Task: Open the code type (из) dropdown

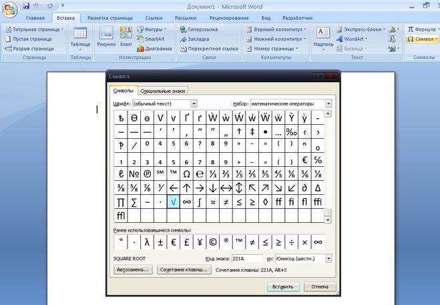Action: [328, 258]
